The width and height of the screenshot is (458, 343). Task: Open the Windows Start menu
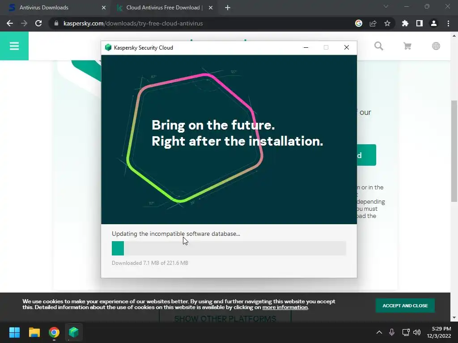[14, 332]
